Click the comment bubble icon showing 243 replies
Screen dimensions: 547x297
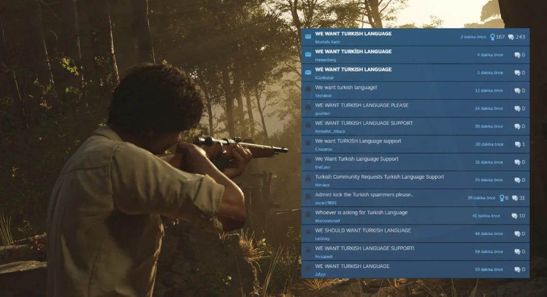511,37
